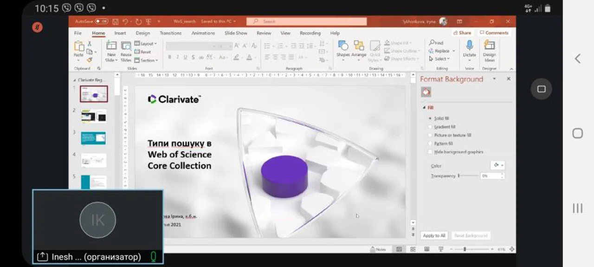Screen dimensions: 594x267
Task: Adjust the Transparency slider
Action: pyautogui.click(x=468, y=176)
